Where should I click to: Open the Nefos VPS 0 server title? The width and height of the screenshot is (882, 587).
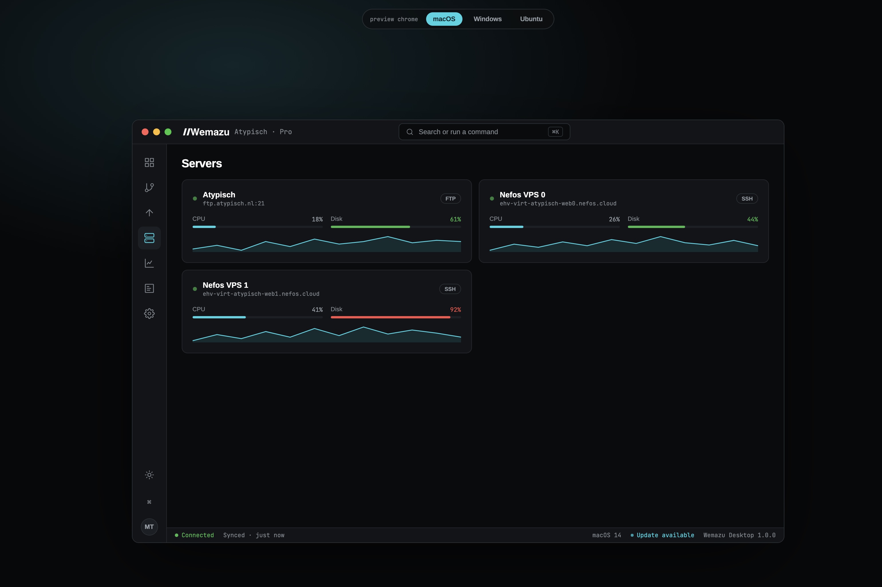pyautogui.click(x=522, y=195)
